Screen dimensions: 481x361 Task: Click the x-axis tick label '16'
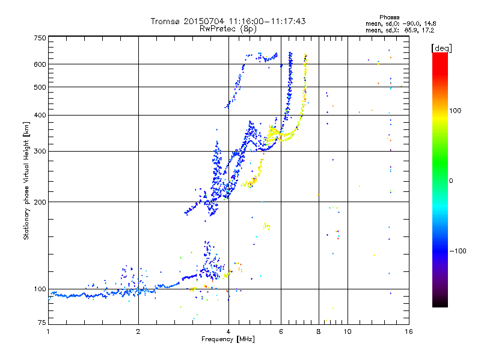pos(409,332)
